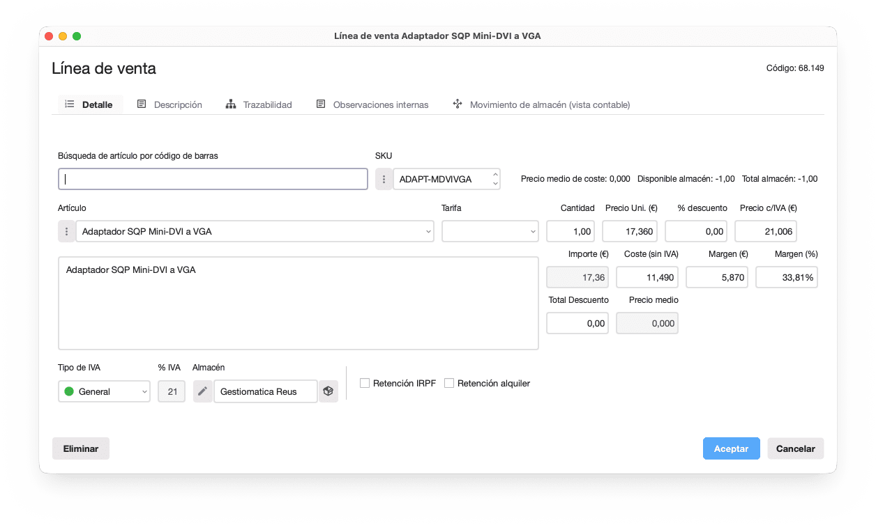Click the SKU ADAPT-MDVIVGA stepper arrows
876x525 pixels.
(x=495, y=179)
